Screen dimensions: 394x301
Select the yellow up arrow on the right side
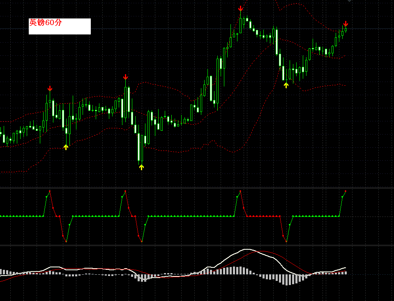click(x=286, y=85)
